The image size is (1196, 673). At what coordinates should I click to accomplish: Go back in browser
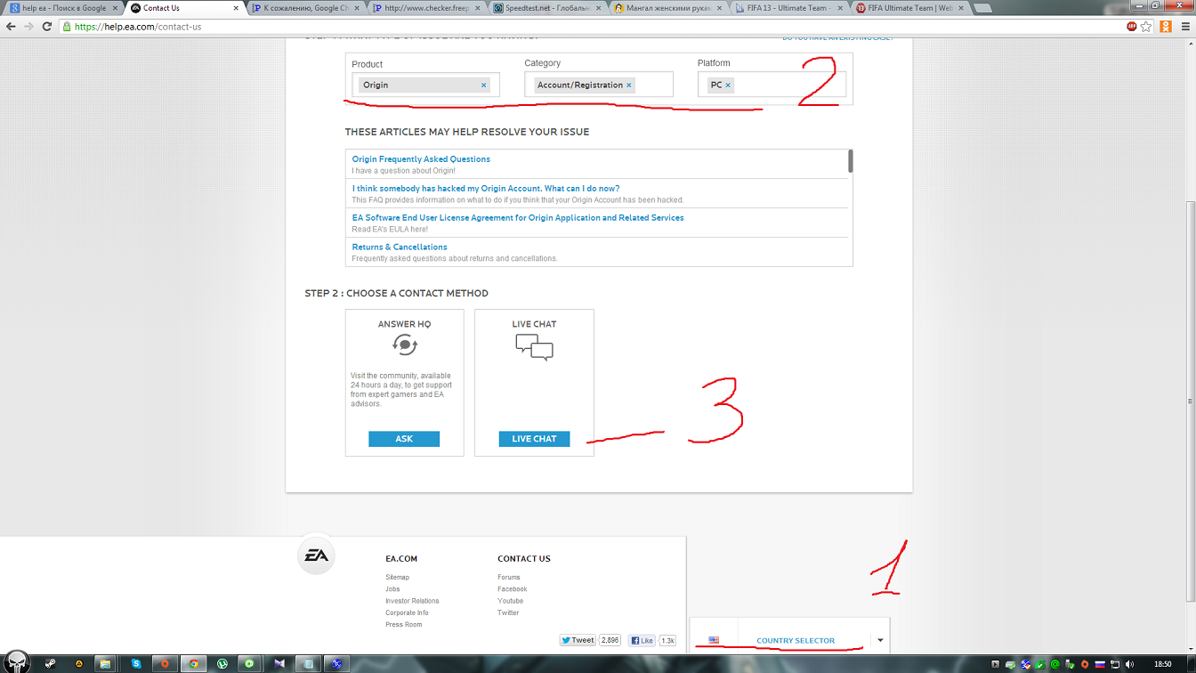(x=11, y=27)
